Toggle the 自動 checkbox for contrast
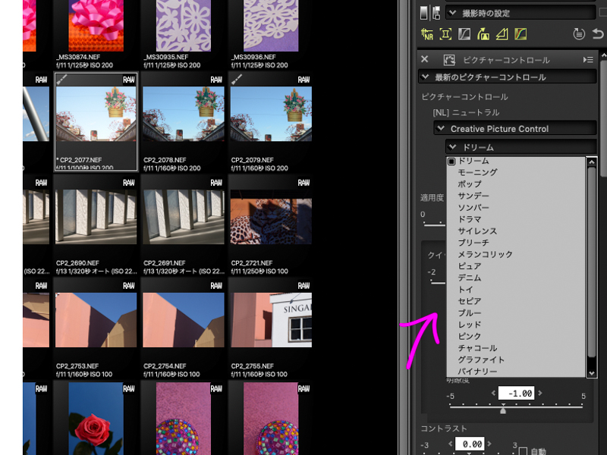 (x=523, y=451)
